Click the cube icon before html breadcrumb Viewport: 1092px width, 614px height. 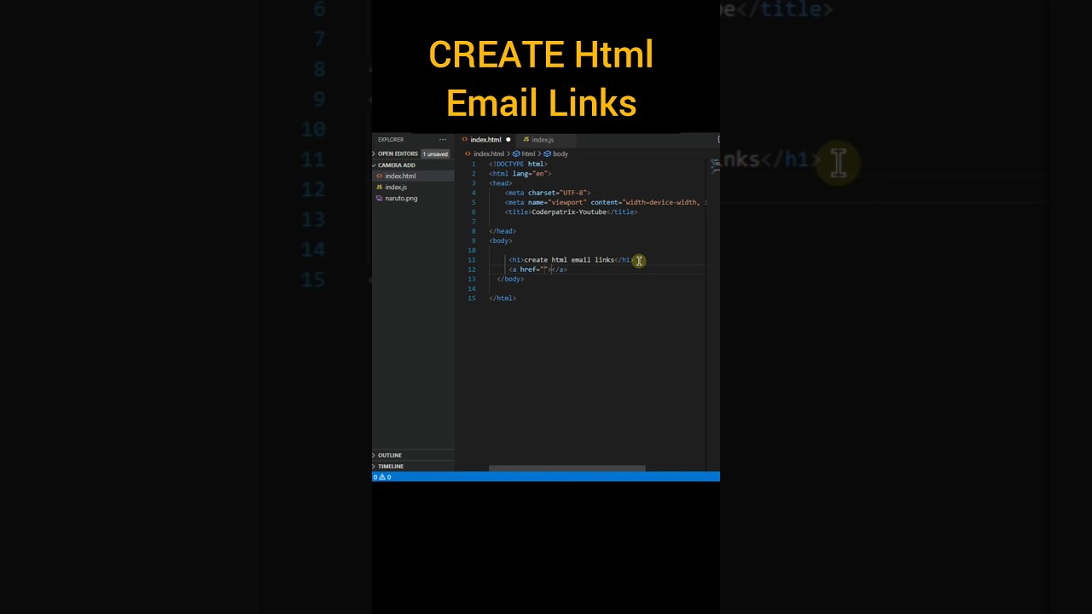pos(517,153)
